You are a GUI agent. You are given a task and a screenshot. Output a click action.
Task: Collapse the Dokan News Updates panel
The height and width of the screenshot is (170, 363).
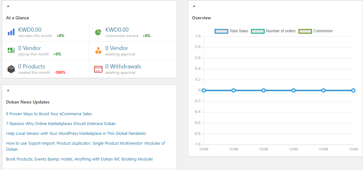8,91
